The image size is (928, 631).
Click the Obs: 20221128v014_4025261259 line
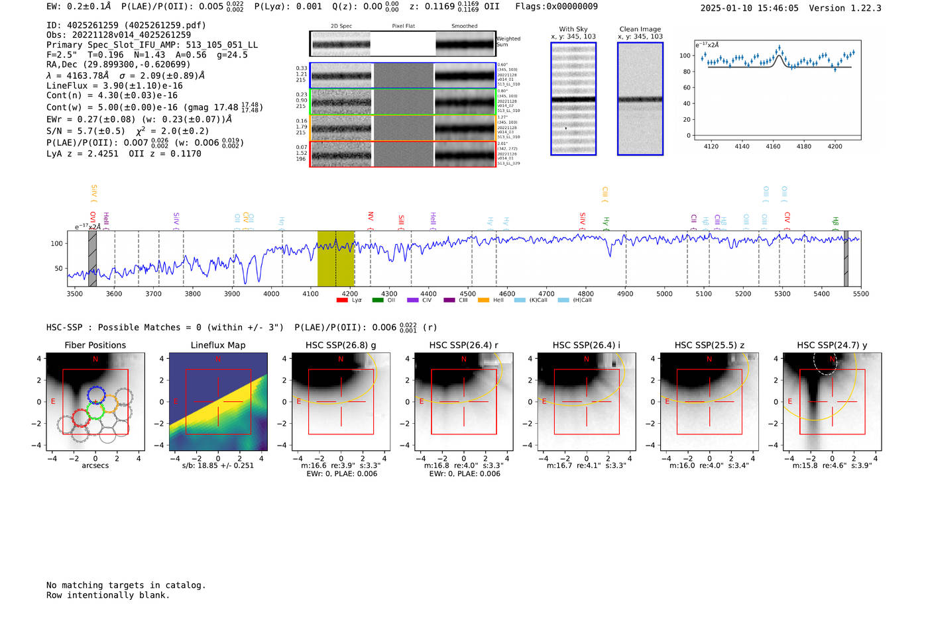coord(119,34)
